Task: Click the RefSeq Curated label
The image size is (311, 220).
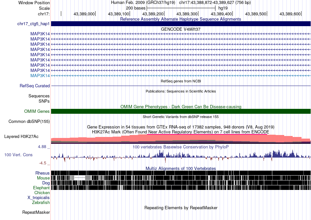Action: tap(34, 86)
